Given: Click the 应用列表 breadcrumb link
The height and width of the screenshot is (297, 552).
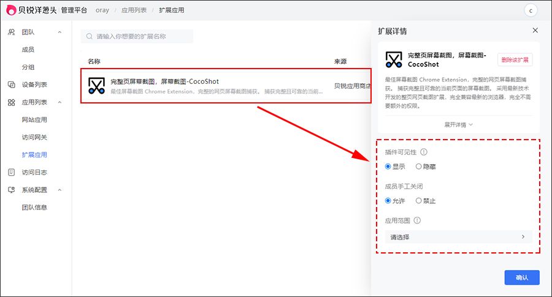Looking at the screenshot, I should point(134,10).
